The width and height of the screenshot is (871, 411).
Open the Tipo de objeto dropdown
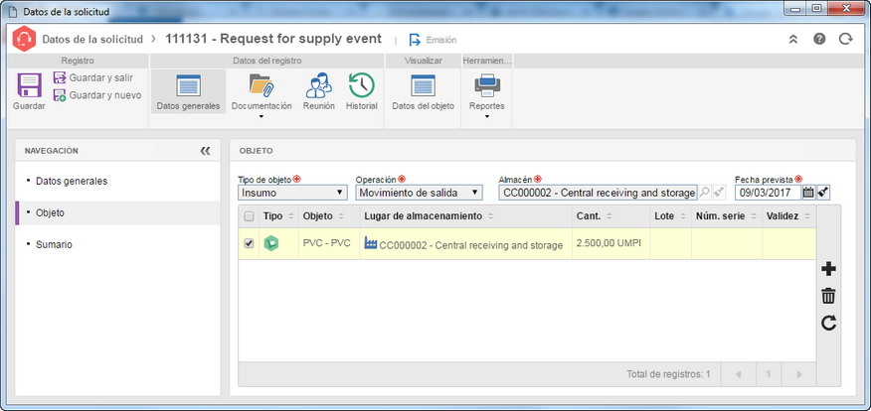[x=292, y=193]
